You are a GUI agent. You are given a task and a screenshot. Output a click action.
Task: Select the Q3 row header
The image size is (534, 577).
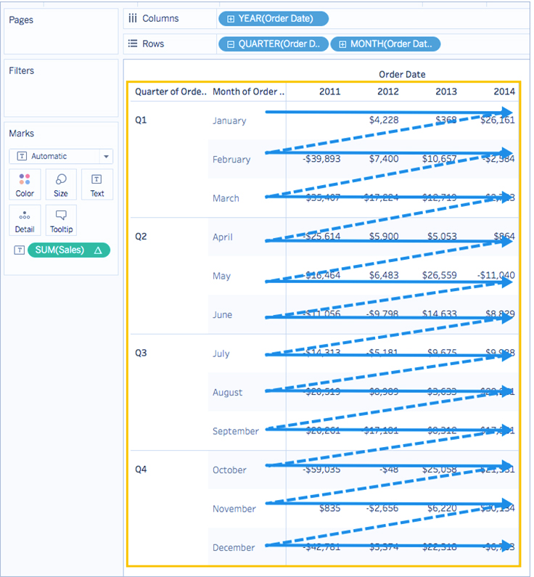pyautogui.click(x=141, y=353)
